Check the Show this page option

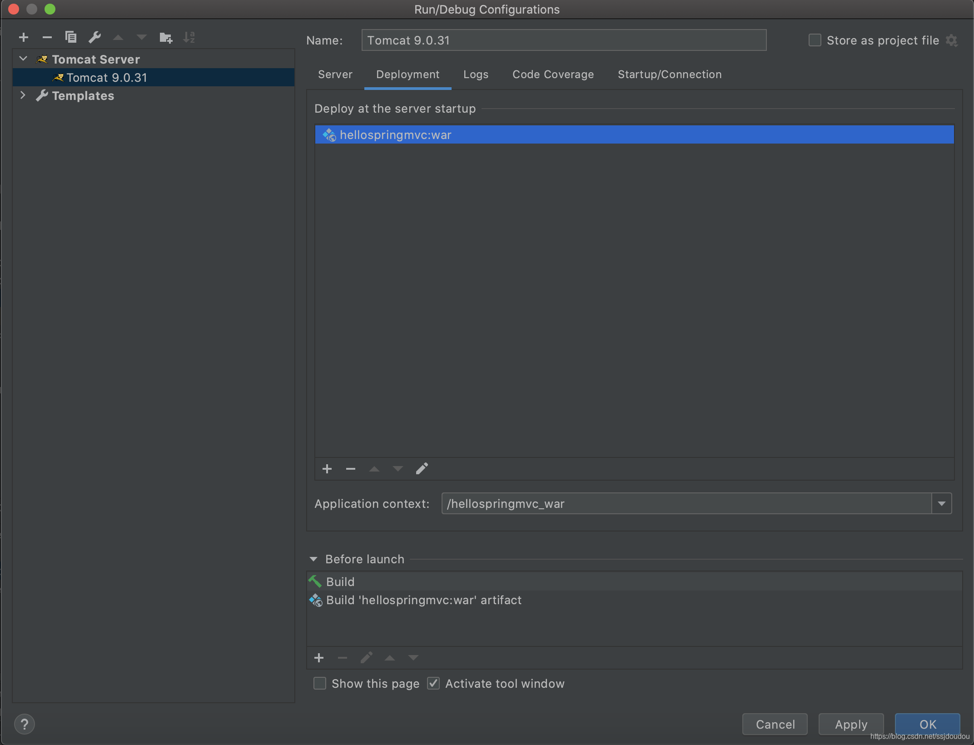(x=320, y=684)
